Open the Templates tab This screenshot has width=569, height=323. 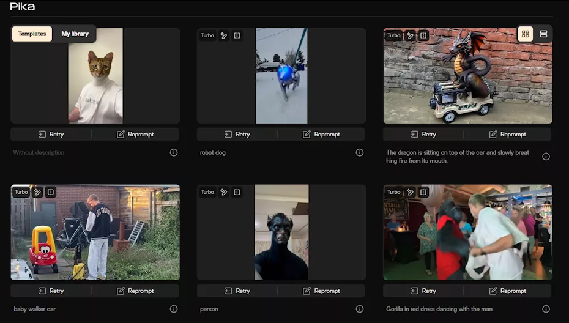tap(32, 34)
